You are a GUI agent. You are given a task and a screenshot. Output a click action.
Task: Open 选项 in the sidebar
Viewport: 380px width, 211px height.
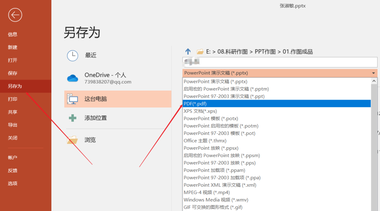pos(13,184)
